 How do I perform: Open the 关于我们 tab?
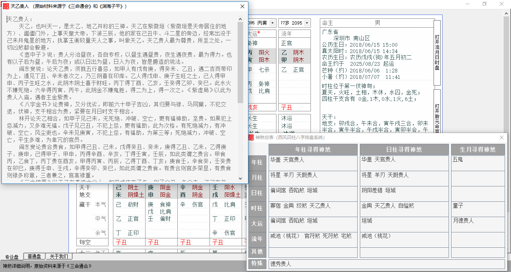pyautogui.click(x=59, y=256)
